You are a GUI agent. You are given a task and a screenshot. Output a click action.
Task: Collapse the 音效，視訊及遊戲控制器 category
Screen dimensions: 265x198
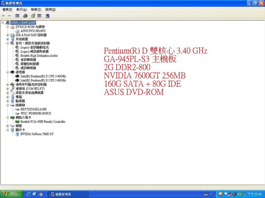8,43
